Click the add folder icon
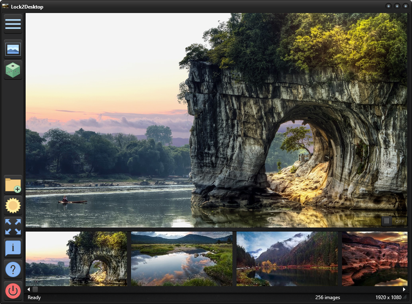This screenshot has height=304, width=412. [13, 184]
